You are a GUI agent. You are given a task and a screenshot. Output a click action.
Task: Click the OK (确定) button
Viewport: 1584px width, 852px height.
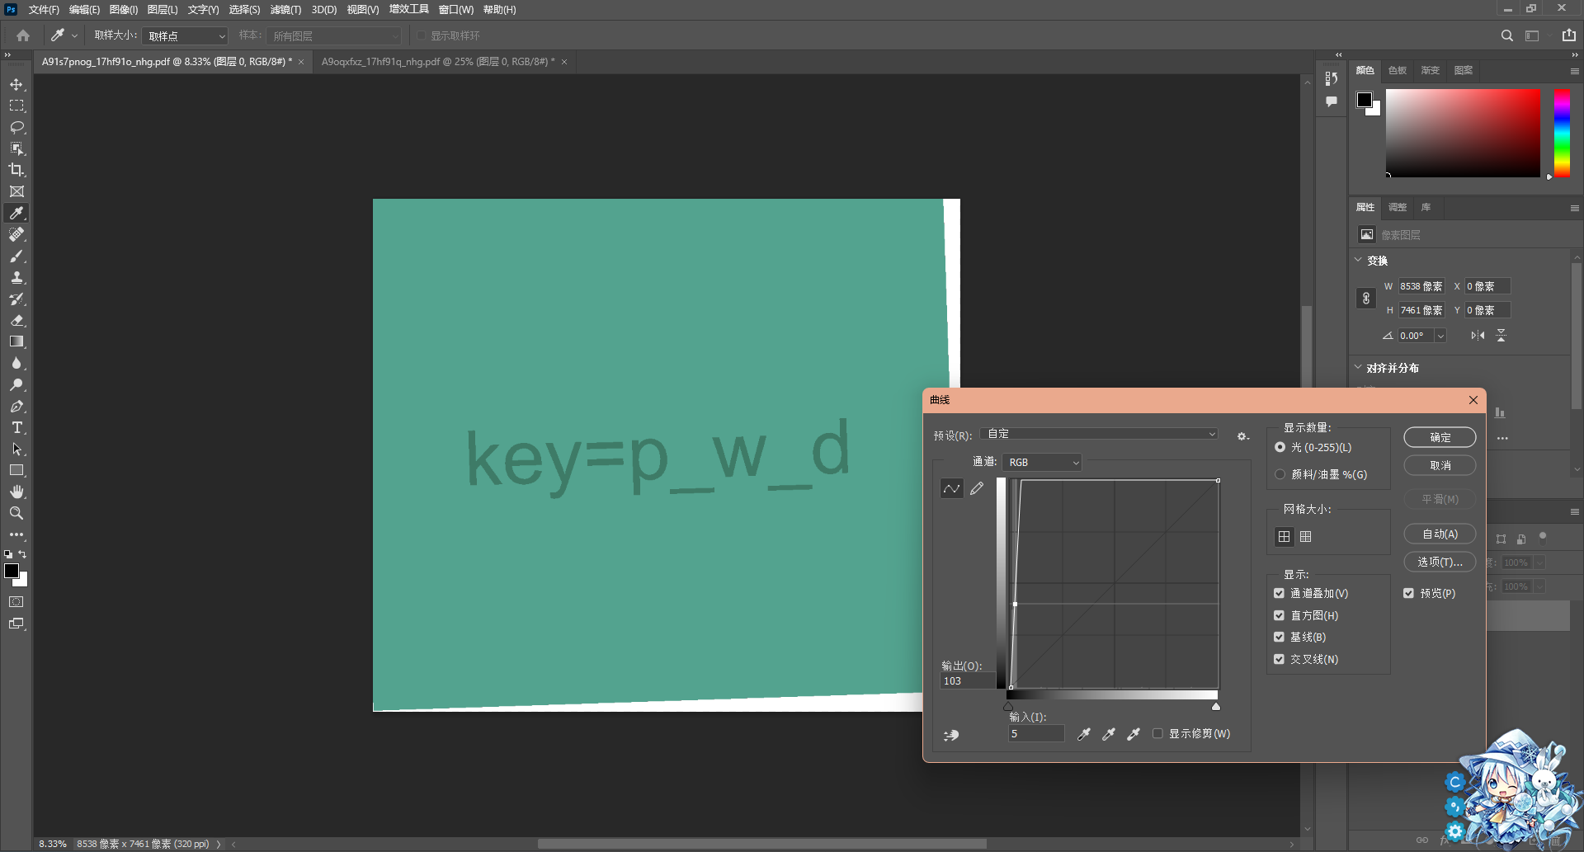[x=1440, y=437]
